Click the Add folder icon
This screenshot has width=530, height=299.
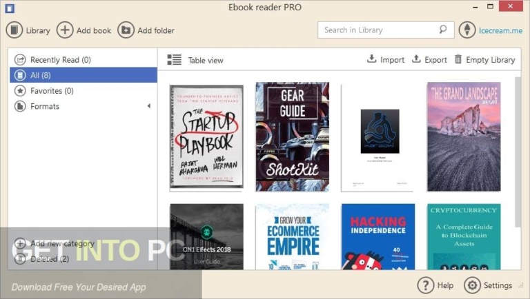pos(126,30)
